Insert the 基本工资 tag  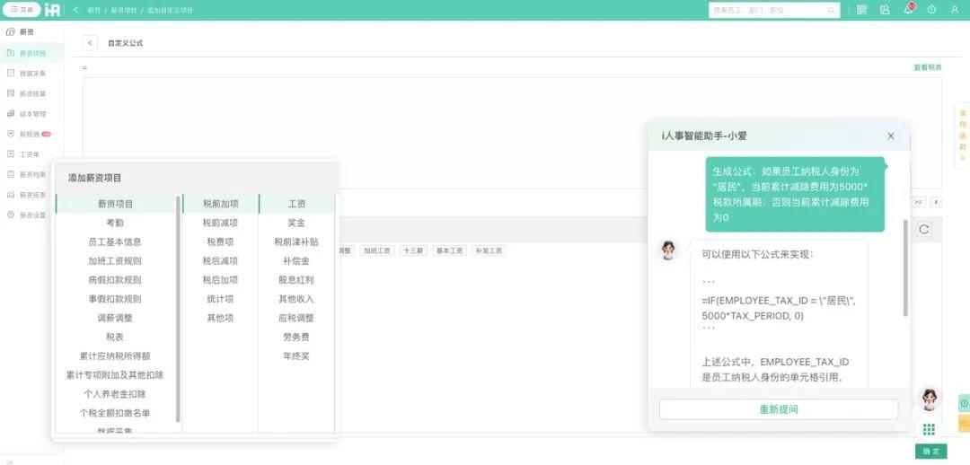[x=449, y=251]
